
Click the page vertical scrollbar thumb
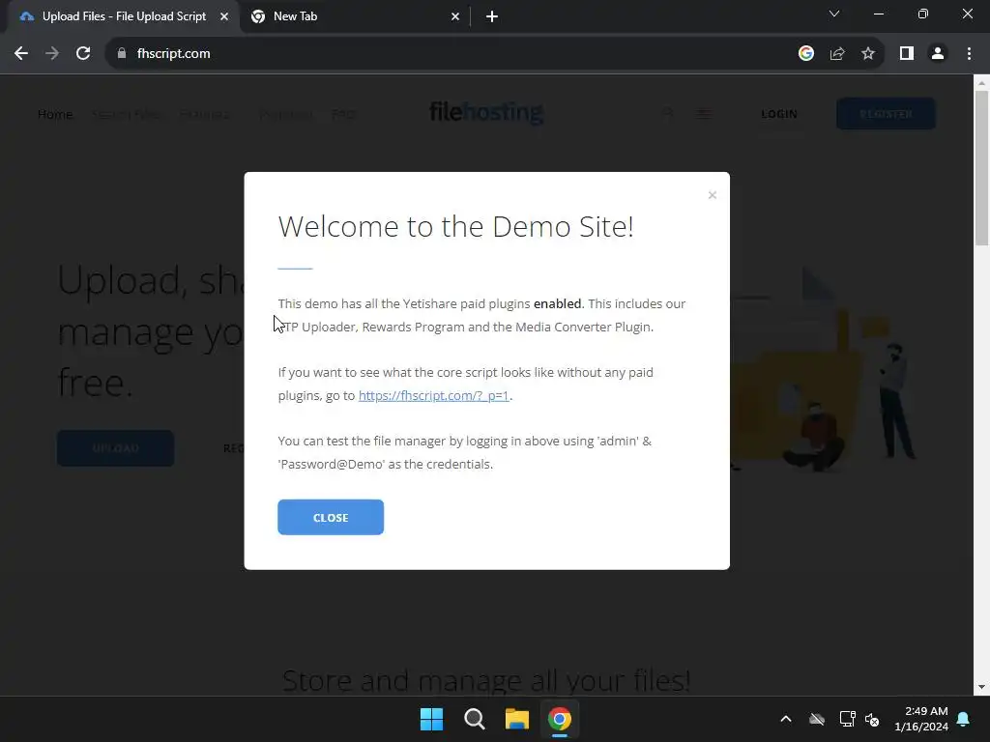(x=982, y=167)
